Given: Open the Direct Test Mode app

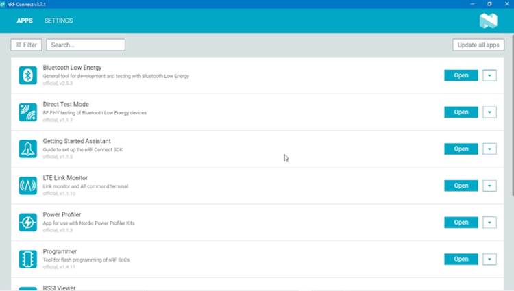Looking at the screenshot, I should pos(461,112).
